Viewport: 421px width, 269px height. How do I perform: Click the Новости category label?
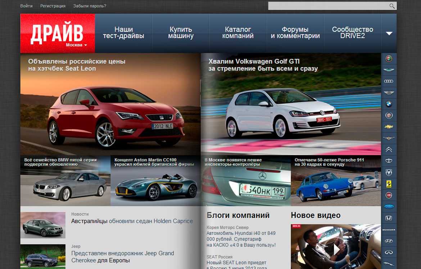click(x=80, y=214)
